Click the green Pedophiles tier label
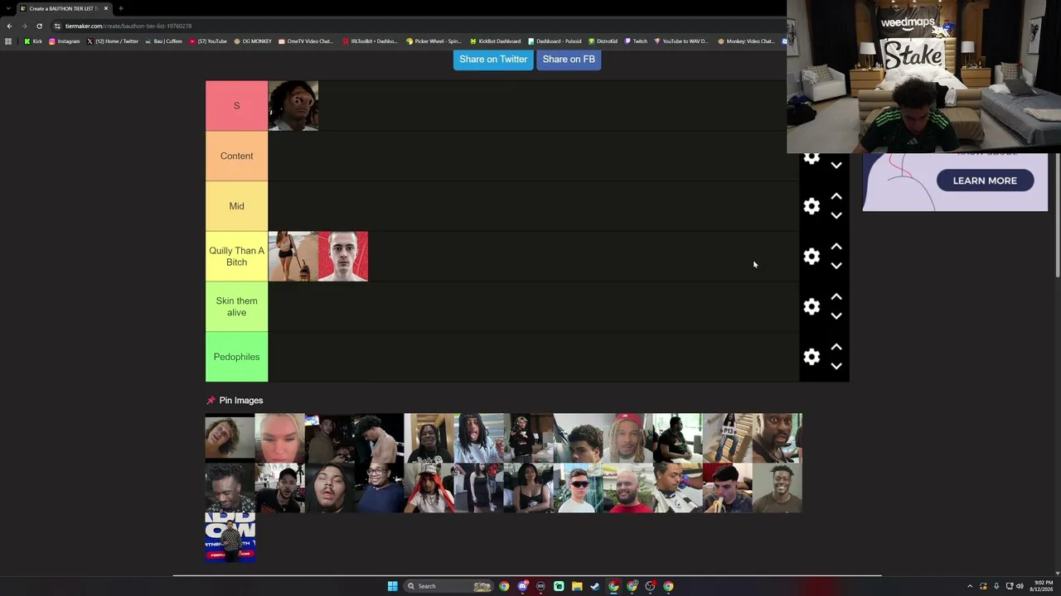Viewport: 1061px width, 596px height. pos(236,357)
